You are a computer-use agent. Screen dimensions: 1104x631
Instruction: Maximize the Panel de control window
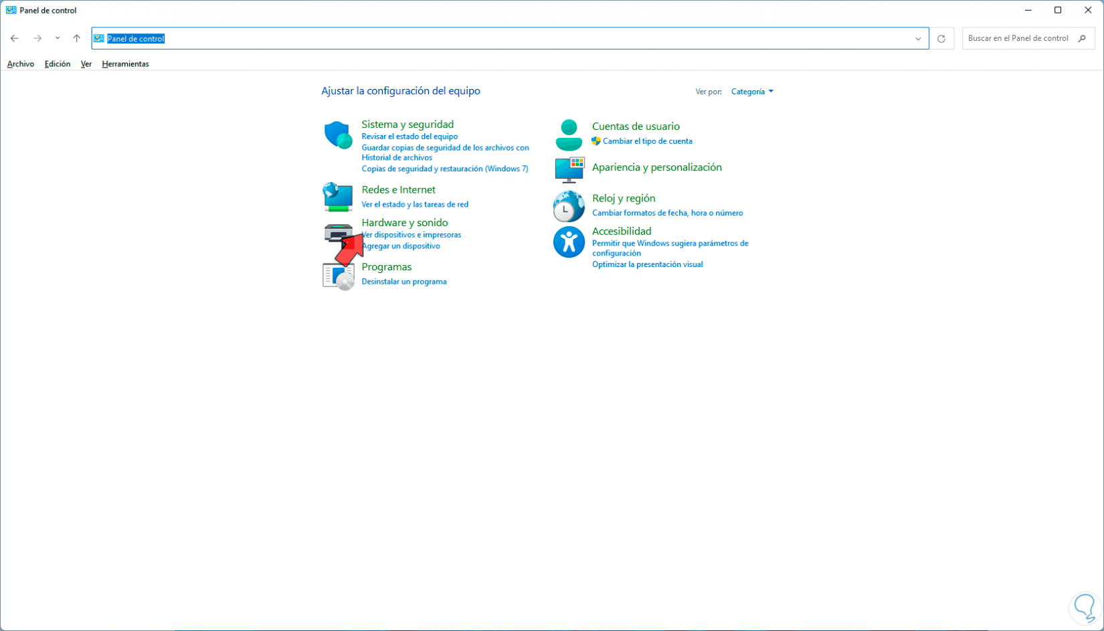pos(1058,10)
